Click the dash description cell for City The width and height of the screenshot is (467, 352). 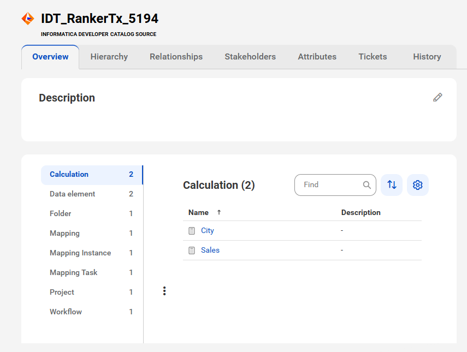342,231
